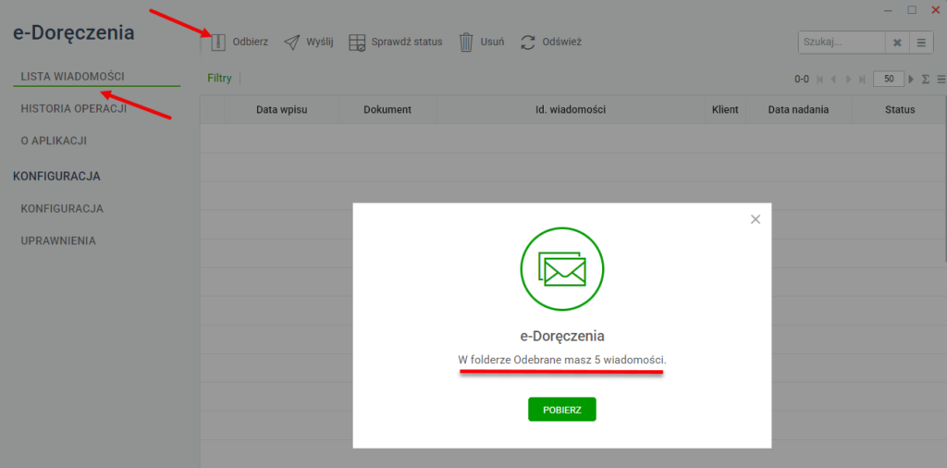Open Sprawdź status in the toolbar

click(396, 43)
